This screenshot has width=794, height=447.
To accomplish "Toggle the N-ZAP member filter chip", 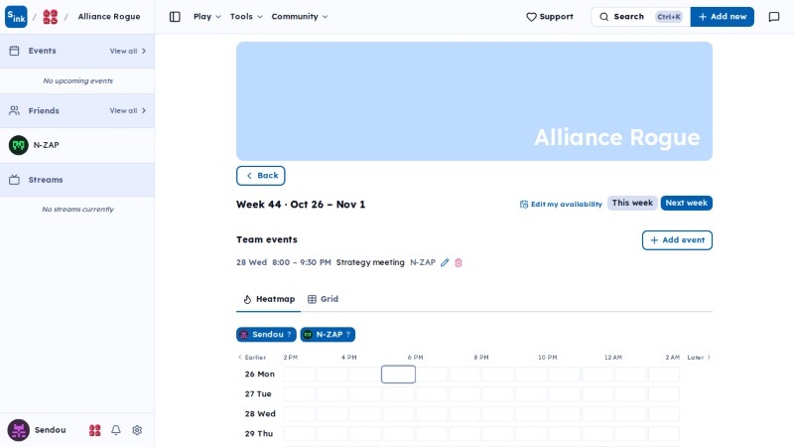I will pos(328,335).
